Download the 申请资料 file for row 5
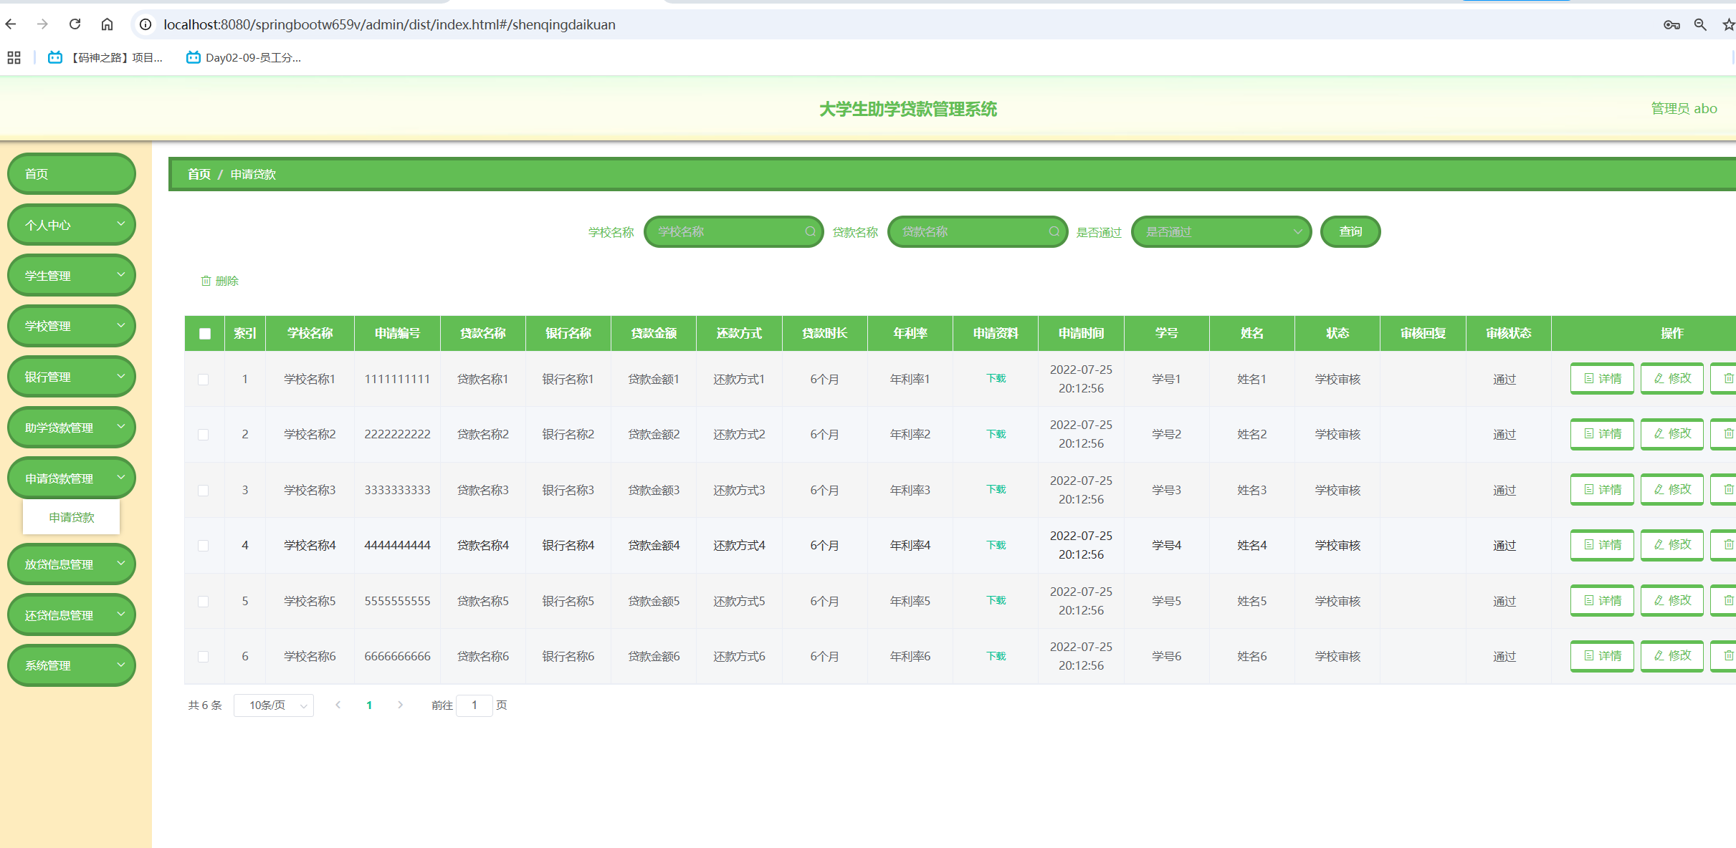Viewport: 1736px width, 848px height. (x=996, y=600)
